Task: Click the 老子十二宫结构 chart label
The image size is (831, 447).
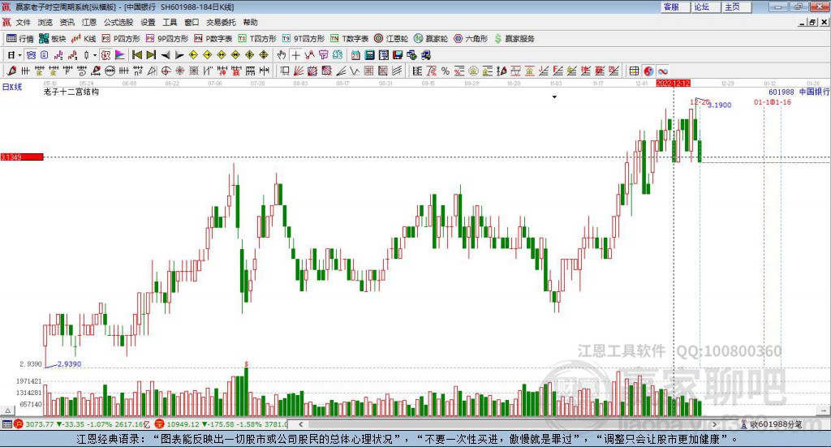Action: 71,92
